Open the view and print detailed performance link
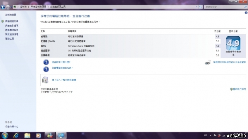The height and width of the screenshot is (139, 248). point(230,62)
